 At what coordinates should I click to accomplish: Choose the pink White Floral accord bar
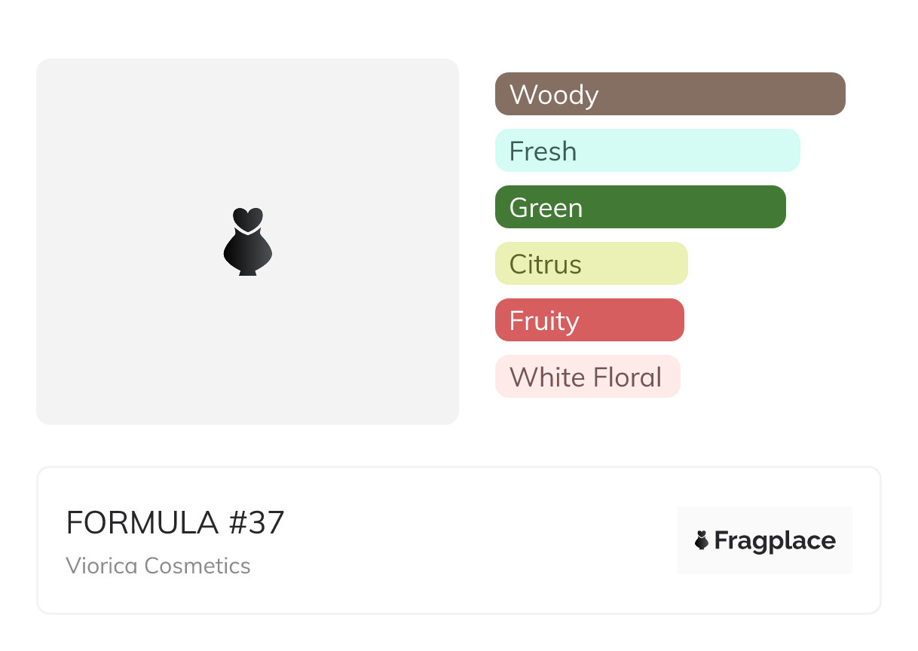click(588, 377)
